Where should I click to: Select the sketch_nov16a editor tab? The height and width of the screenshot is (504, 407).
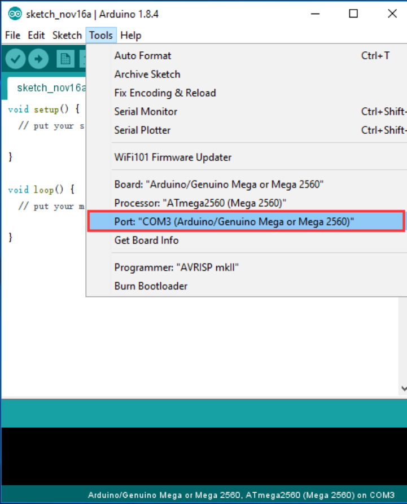[47, 87]
